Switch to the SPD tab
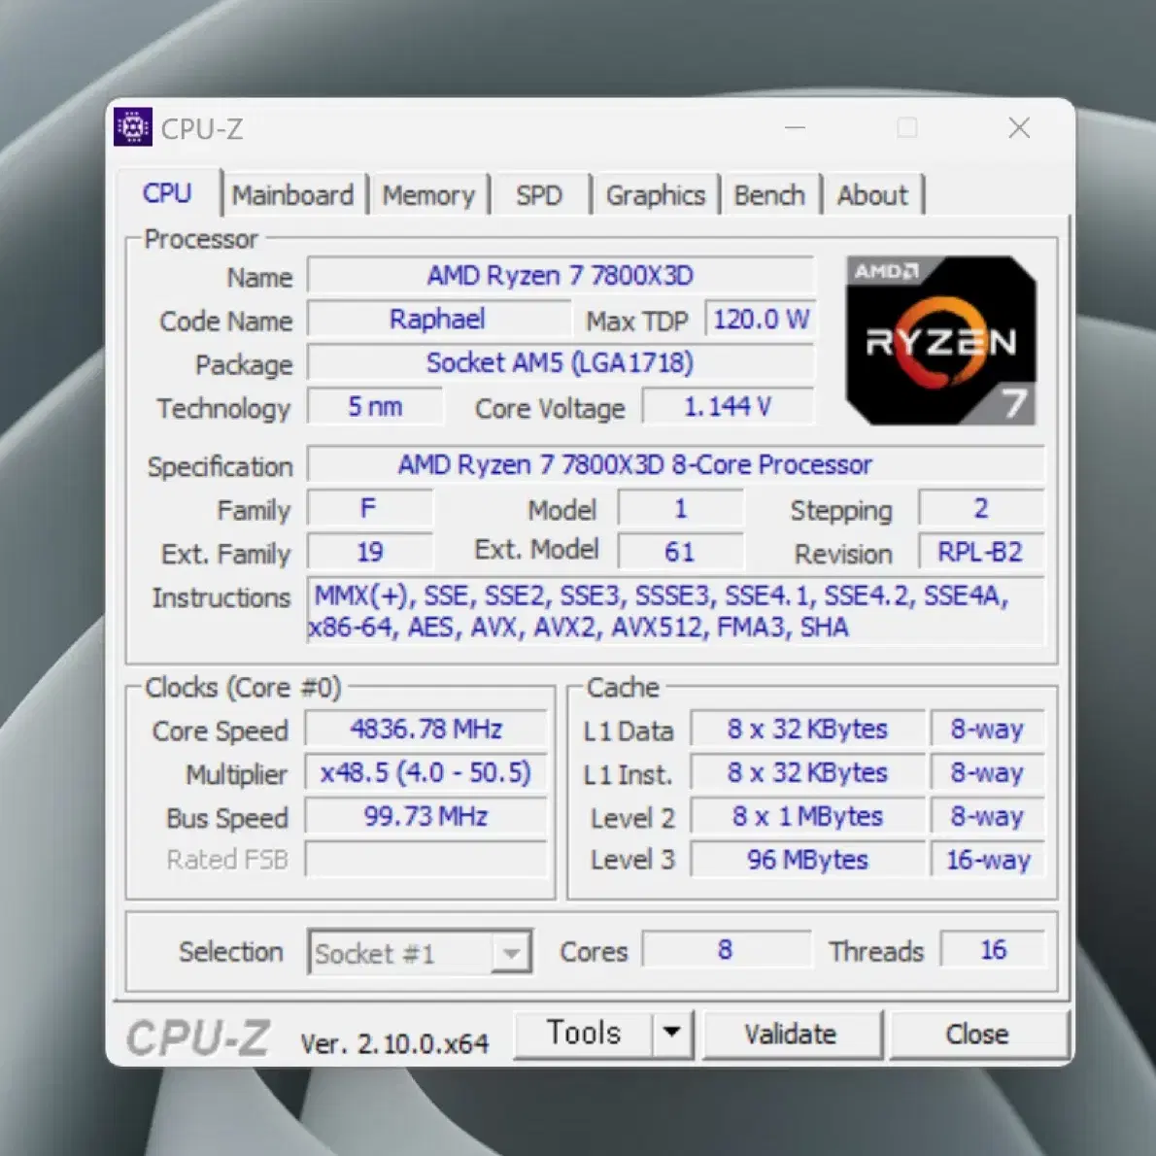Image resolution: width=1156 pixels, height=1156 pixels. point(539,195)
